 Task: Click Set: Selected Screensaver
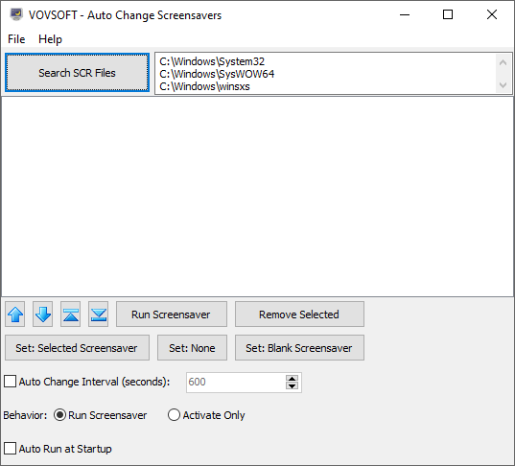[x=77, y=348]
